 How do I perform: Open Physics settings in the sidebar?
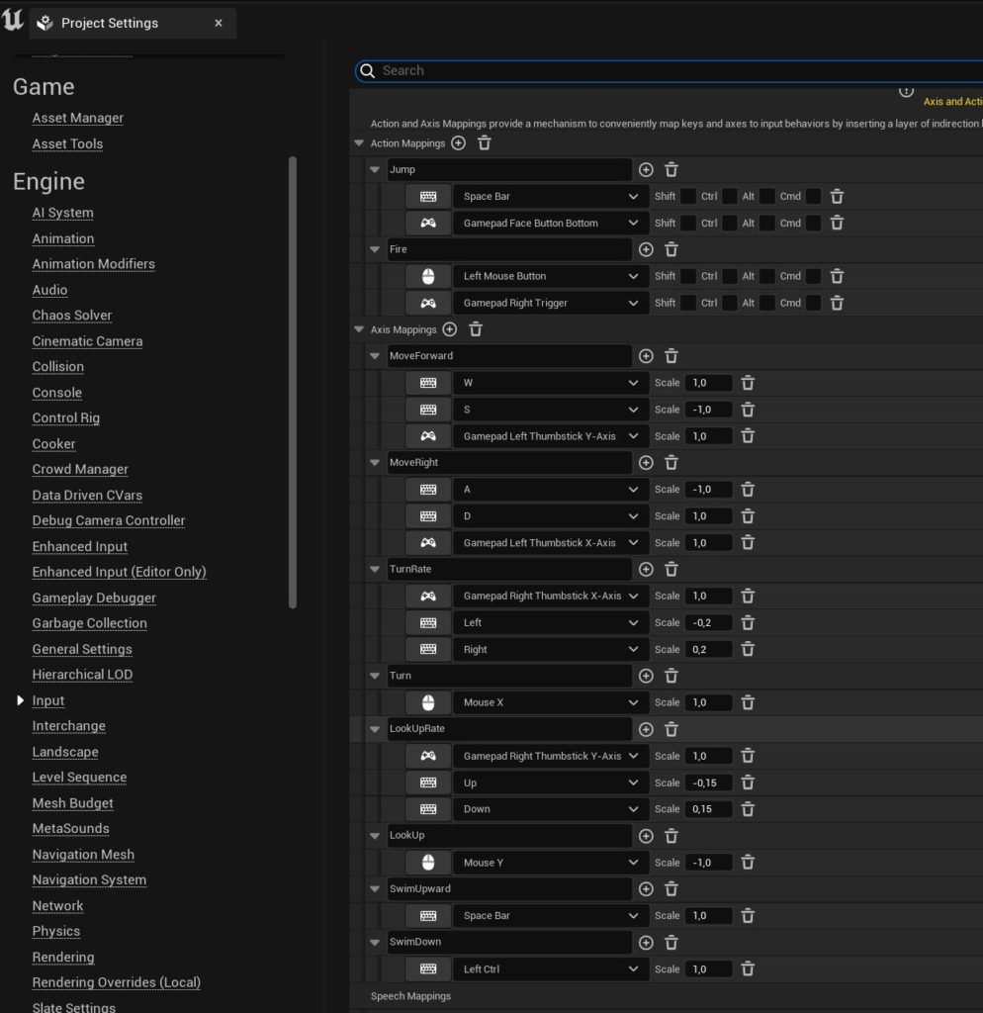pos(56,931)
